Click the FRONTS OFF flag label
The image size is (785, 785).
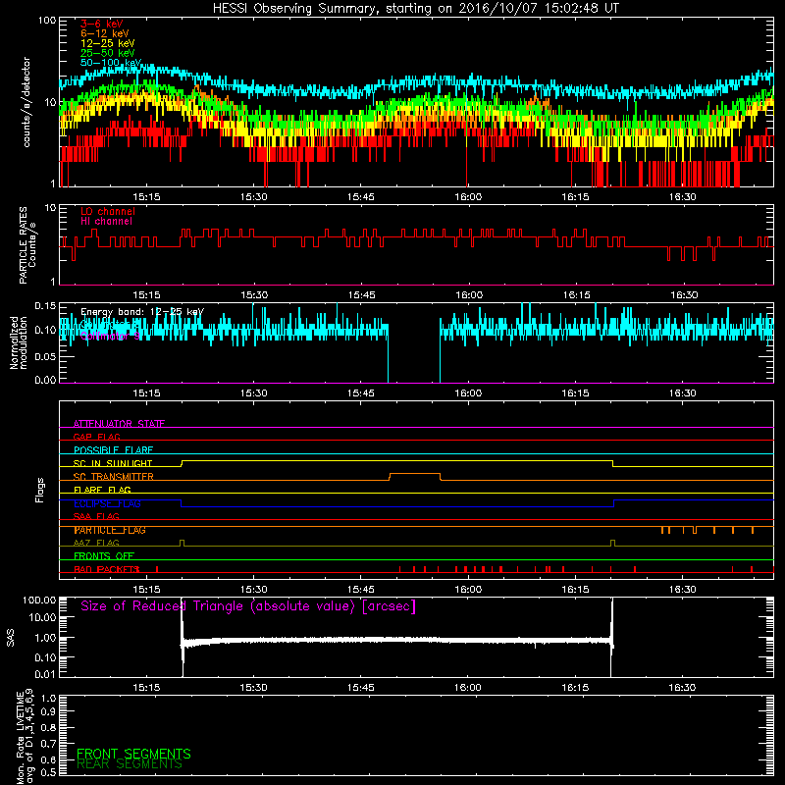tap(104, 556)
